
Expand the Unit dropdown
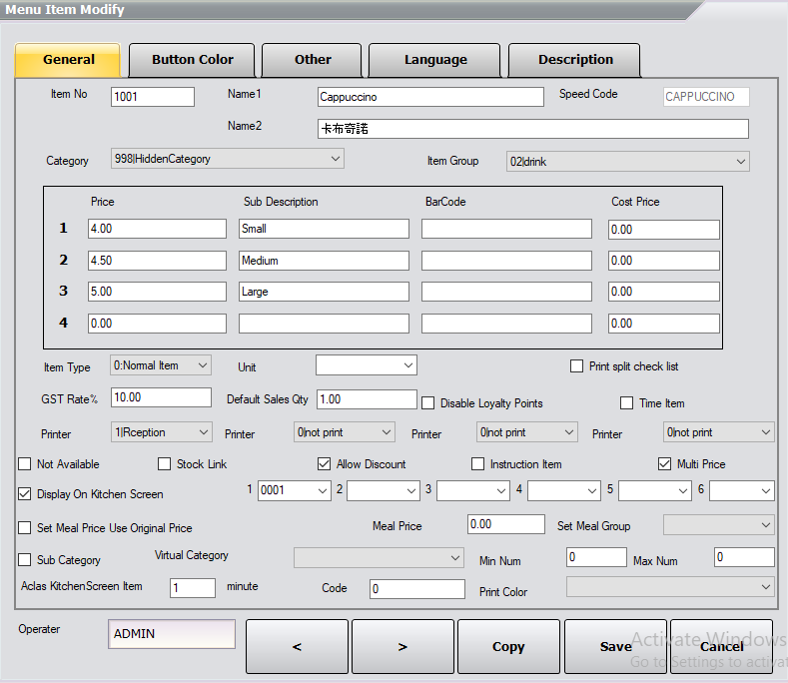click(367, 365)
